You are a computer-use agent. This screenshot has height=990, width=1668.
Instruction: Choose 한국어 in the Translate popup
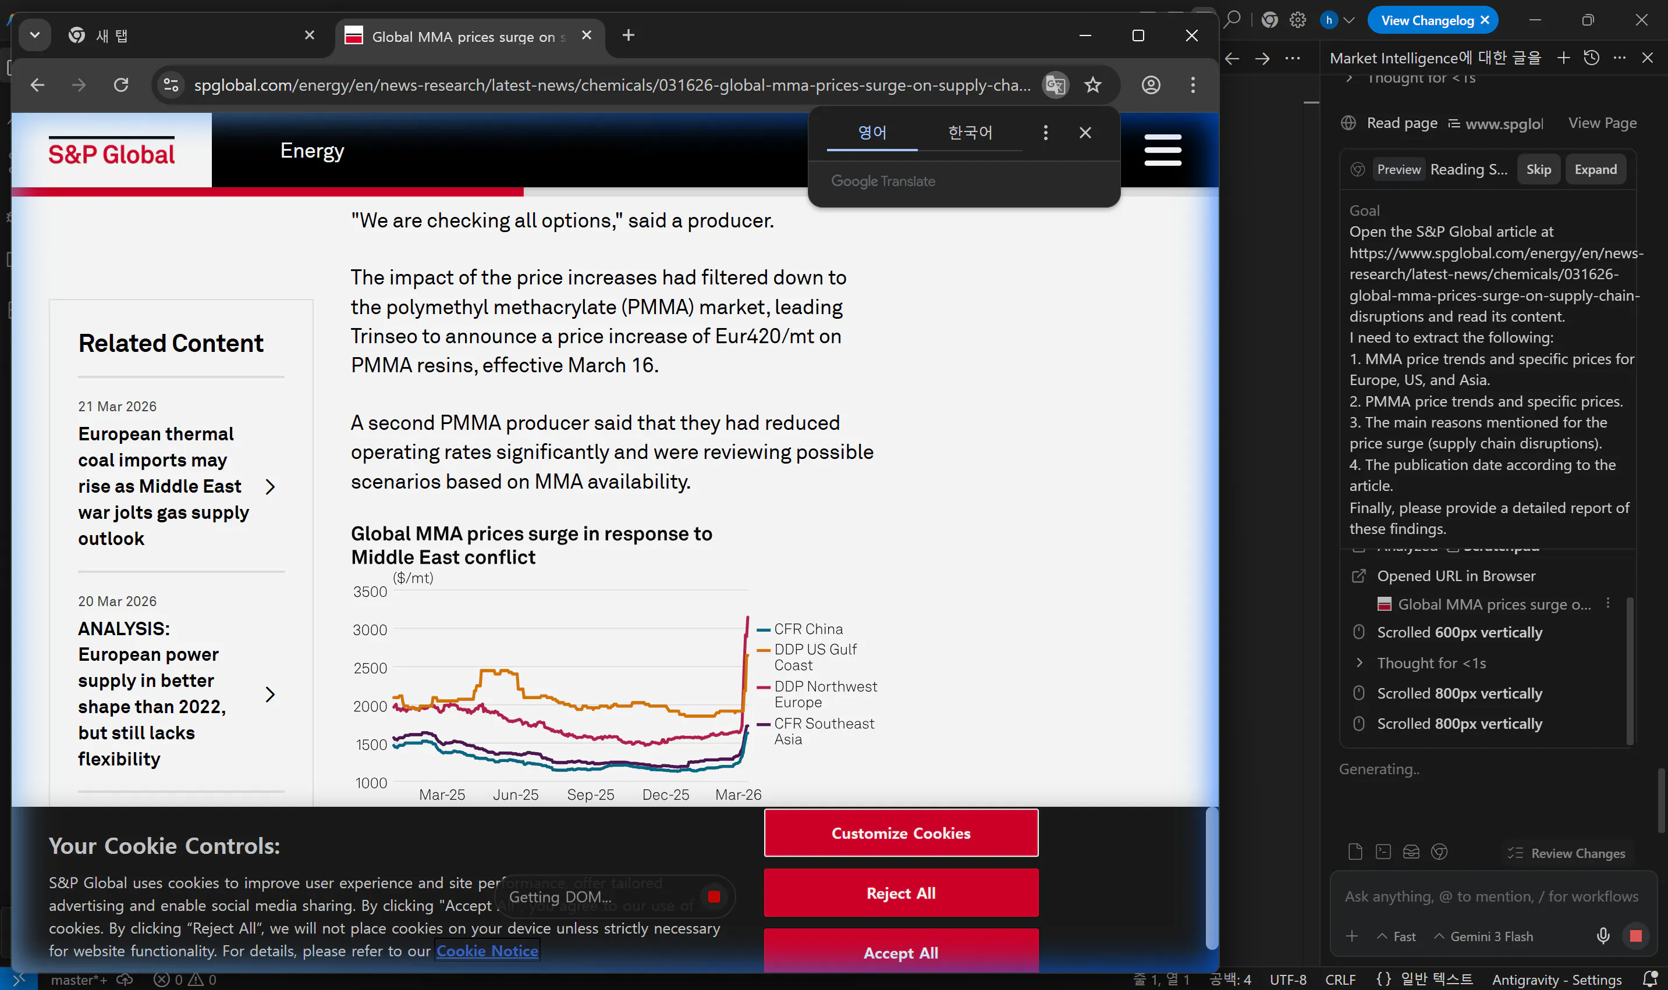click(x=970, y=132)
